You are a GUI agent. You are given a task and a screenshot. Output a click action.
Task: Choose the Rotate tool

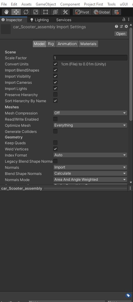pos(26,12)
